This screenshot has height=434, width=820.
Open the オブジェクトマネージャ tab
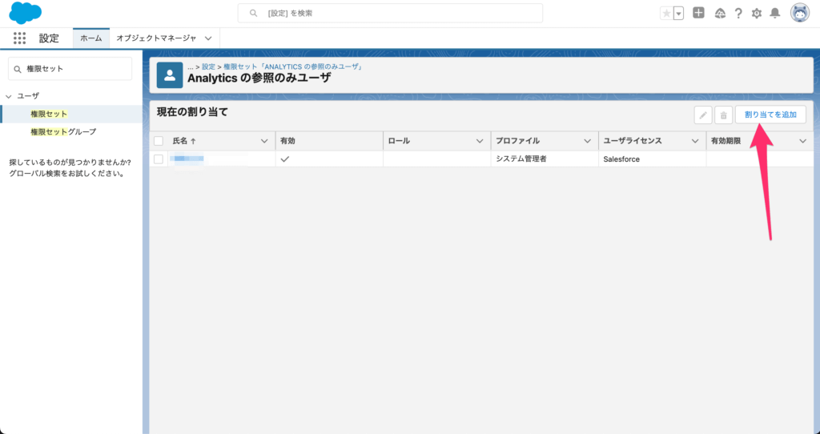[156, 38]
